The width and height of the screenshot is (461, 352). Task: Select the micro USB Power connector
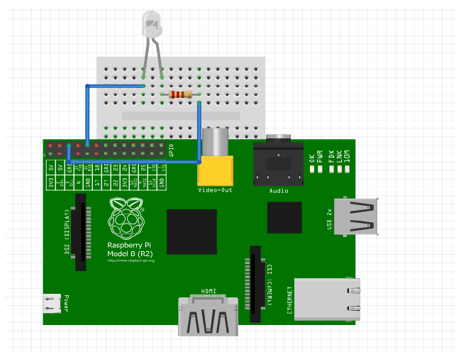pos(52,304)
